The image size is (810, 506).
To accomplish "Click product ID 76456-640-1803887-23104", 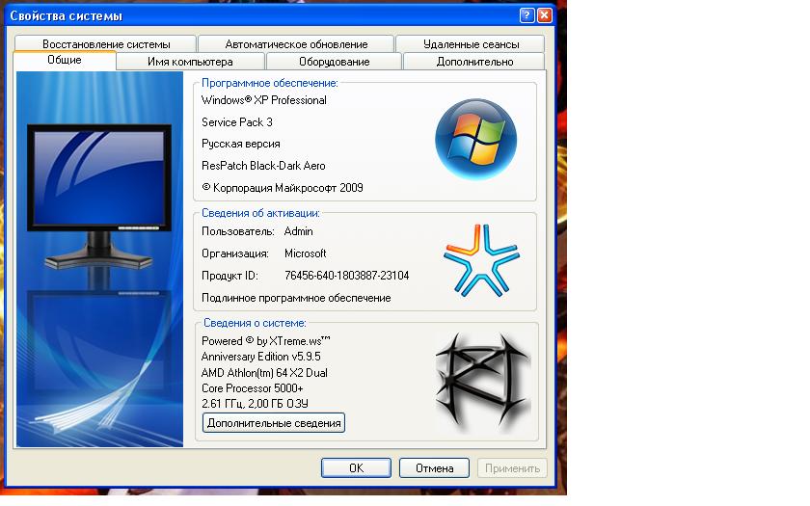I will pyautogui.click(x=346, y=276).
